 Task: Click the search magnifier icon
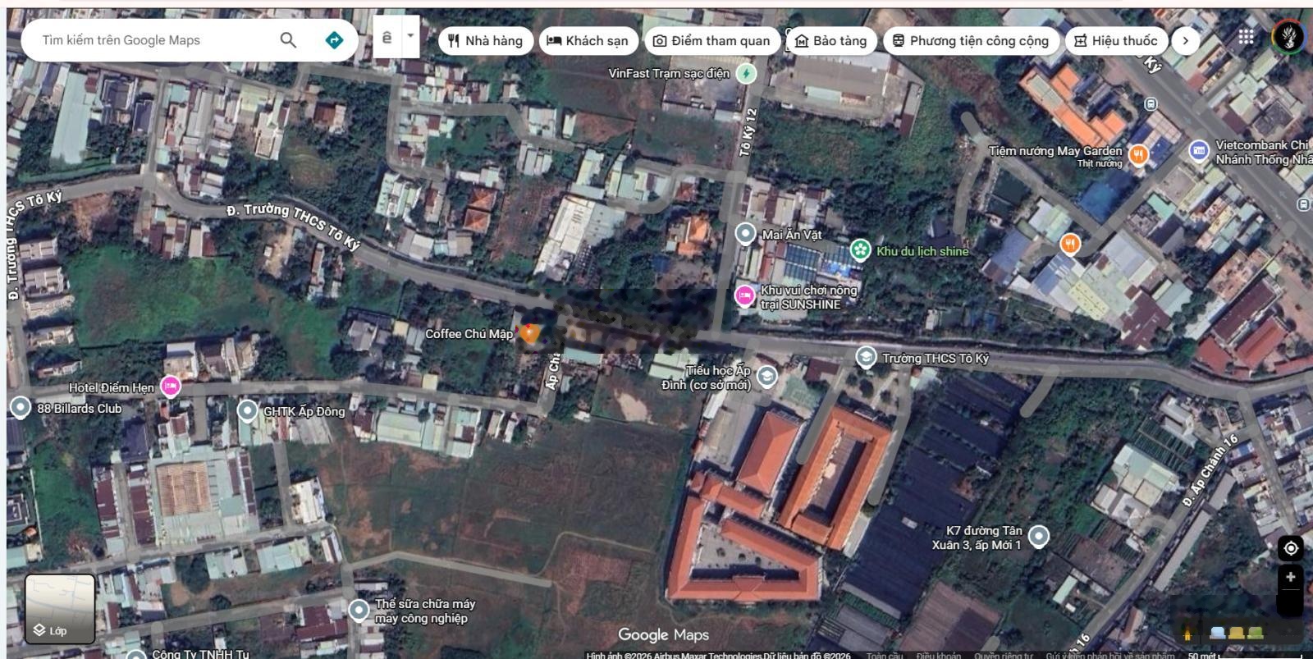(288, 40)
